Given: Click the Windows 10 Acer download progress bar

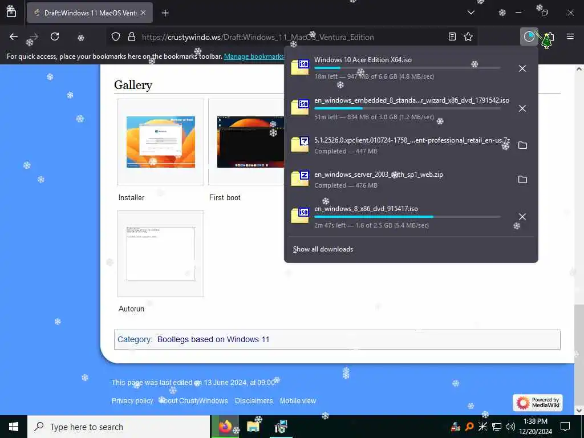Looking at the screenshot, I should point(407,68).
